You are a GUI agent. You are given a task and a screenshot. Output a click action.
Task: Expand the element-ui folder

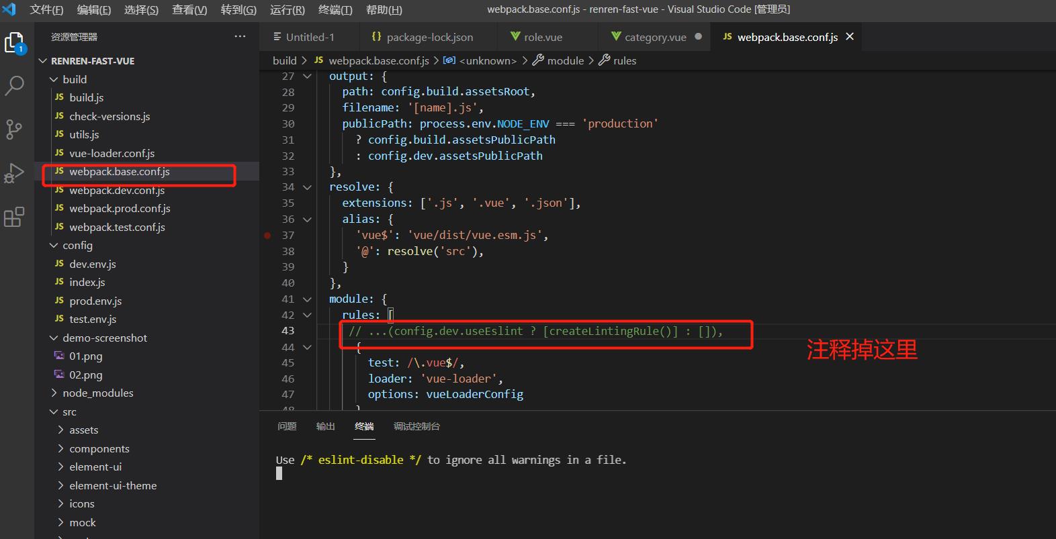60,467
